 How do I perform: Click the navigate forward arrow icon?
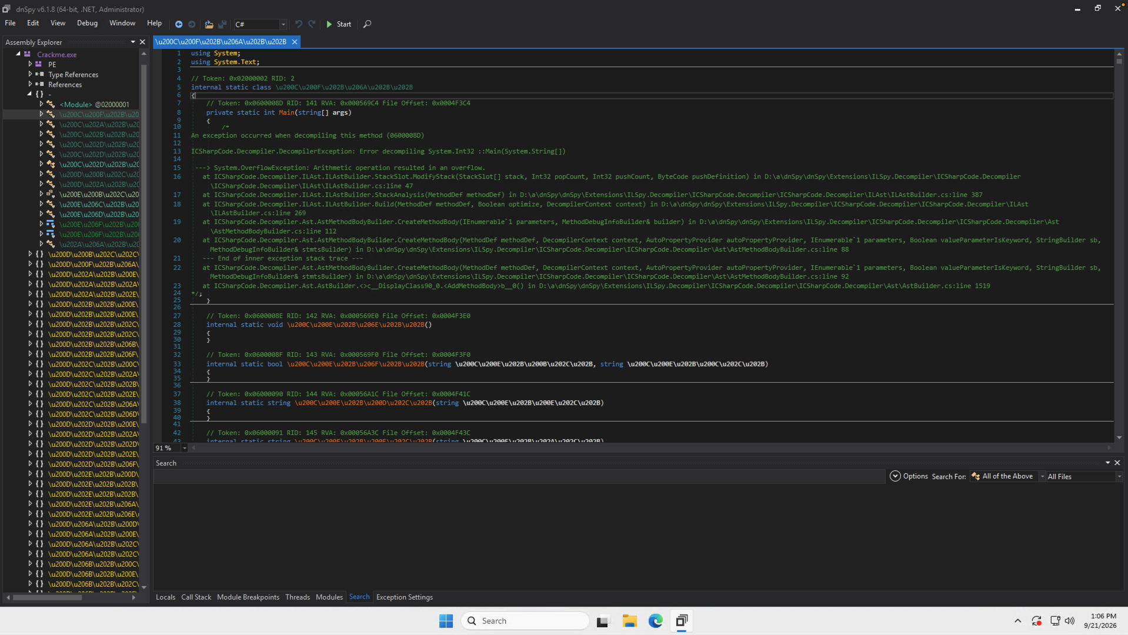coord(192,24)
